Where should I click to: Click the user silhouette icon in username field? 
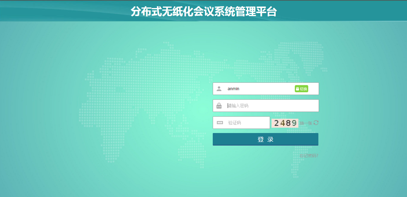click(219, 89)
